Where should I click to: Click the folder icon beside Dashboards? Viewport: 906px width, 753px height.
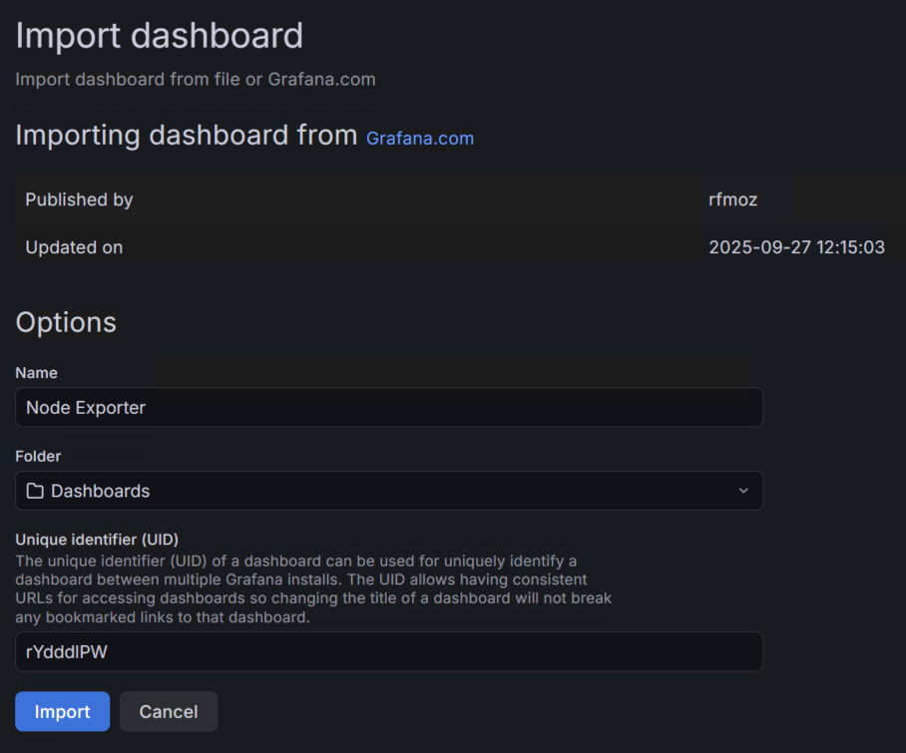click(35, 491)
